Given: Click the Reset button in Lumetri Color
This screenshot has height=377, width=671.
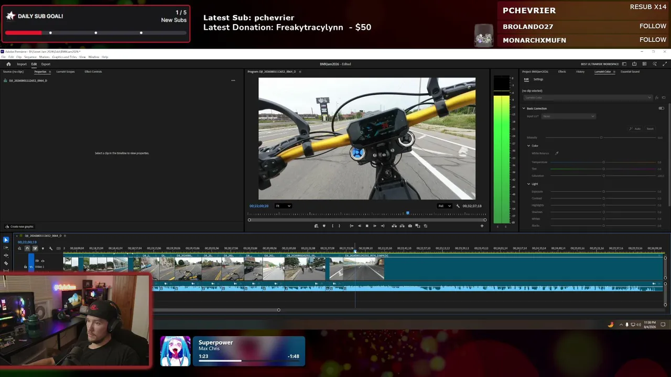Looking at the screenshot, I should (x=650, y=129).
